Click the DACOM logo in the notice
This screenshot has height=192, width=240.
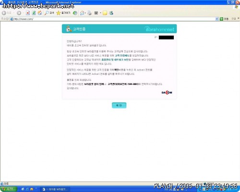(167, 93)
